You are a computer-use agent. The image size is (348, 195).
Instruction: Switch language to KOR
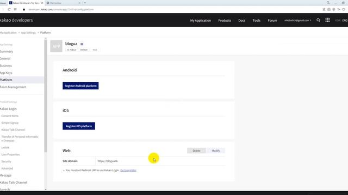[x=338, y=21]
